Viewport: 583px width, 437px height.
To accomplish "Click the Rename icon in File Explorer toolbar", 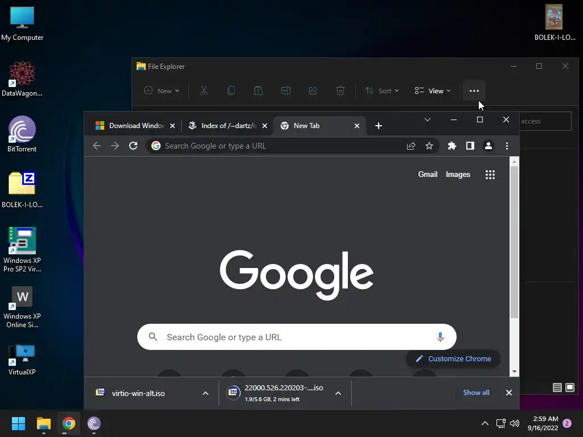I will [286, 90].
